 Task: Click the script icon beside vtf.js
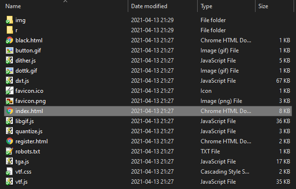[10, 182]
